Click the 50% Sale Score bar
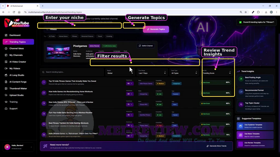Image resolution: width=280 pixels, height=157 pixels. (x=216, y=114)
